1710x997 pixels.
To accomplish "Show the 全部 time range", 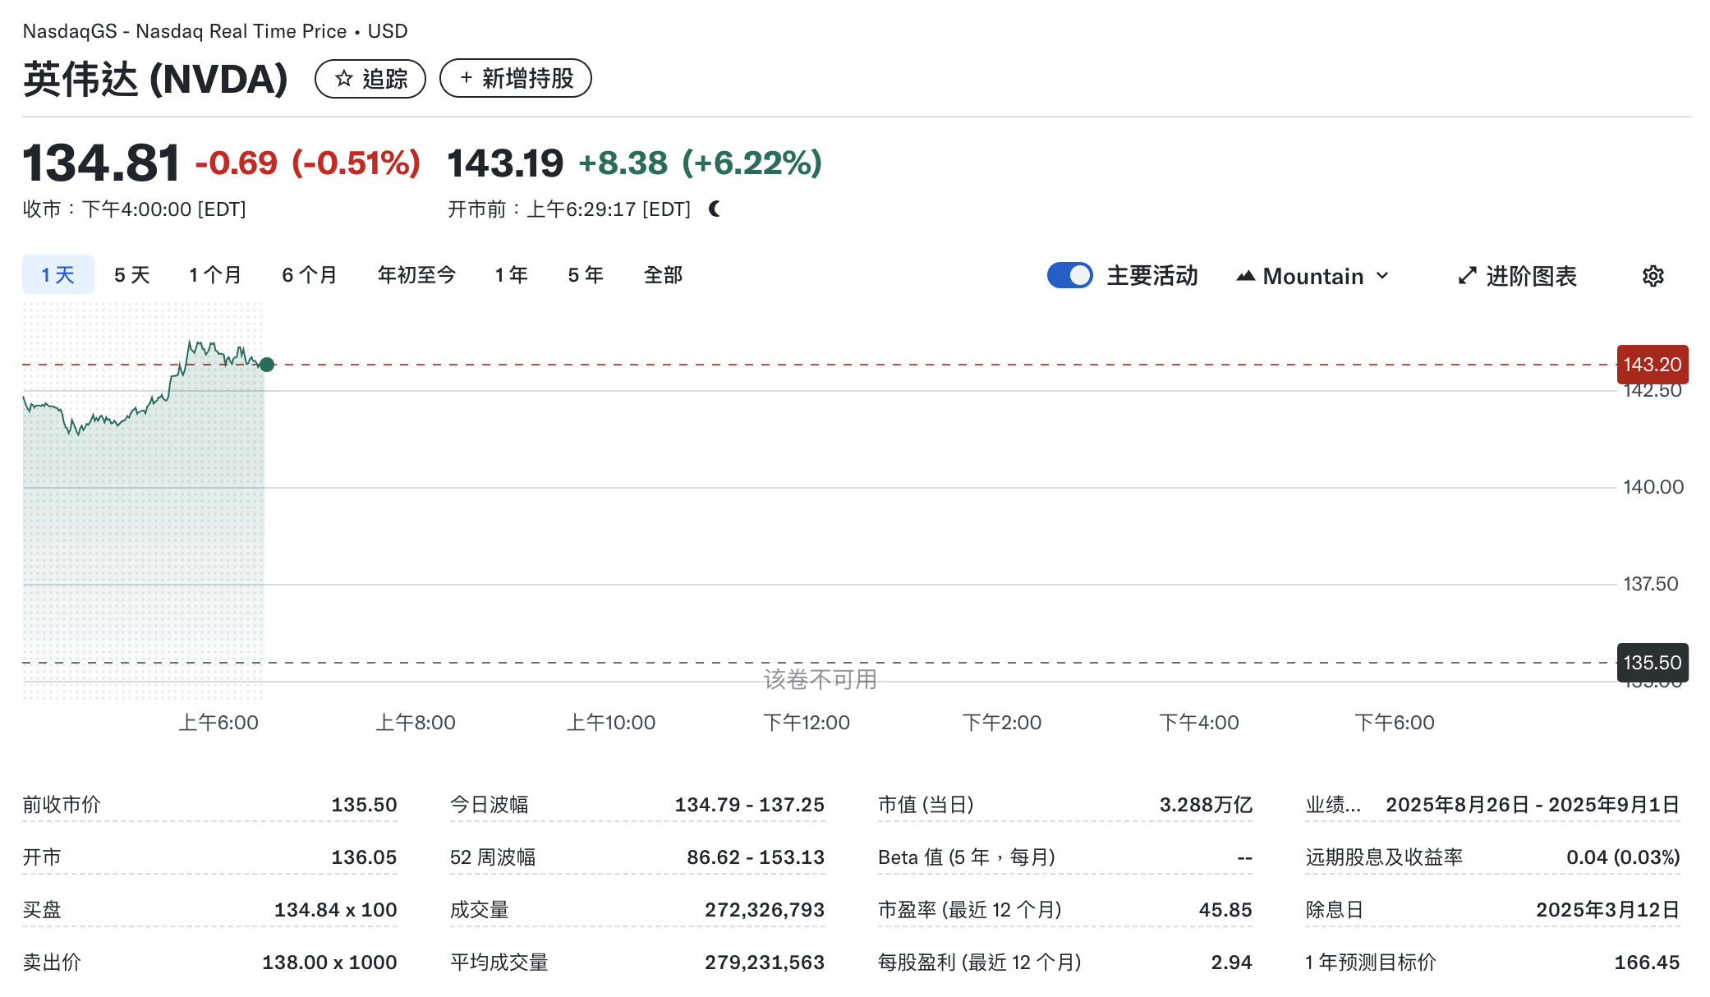I will point(663,275).
